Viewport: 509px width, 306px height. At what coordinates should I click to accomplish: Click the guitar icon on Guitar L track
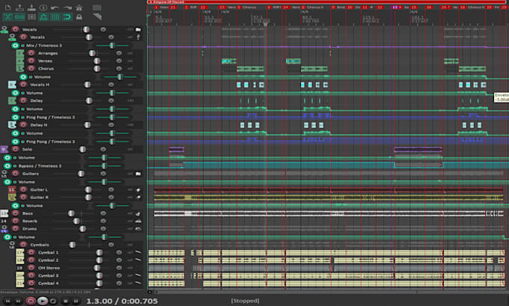(x=138, y=189)
